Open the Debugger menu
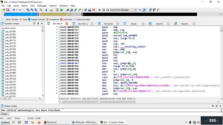The width and height of the screenshot is (223, 125). pyautogui.click(x=42, y=6)
